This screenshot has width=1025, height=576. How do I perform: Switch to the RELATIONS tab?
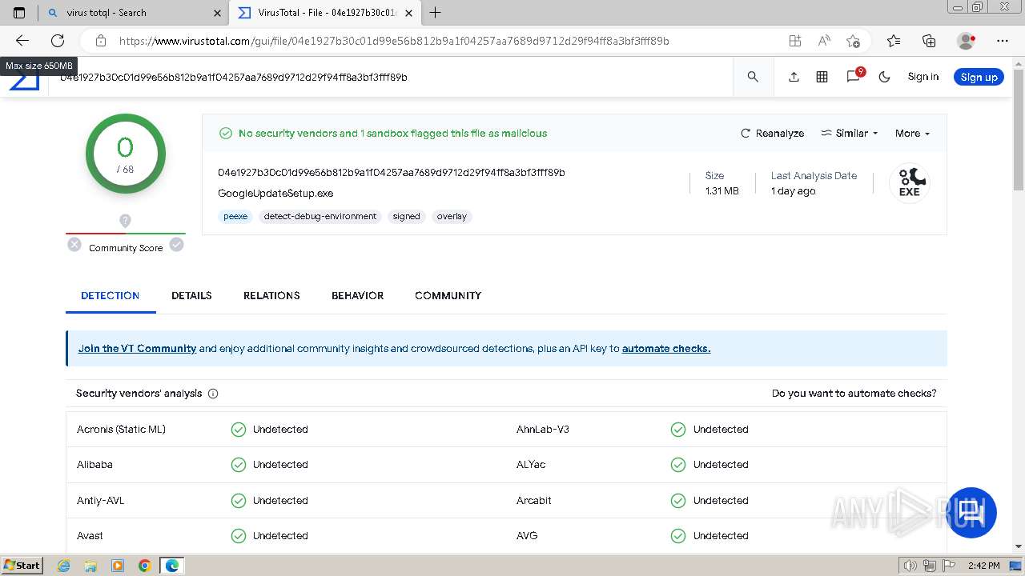point(271,295)
